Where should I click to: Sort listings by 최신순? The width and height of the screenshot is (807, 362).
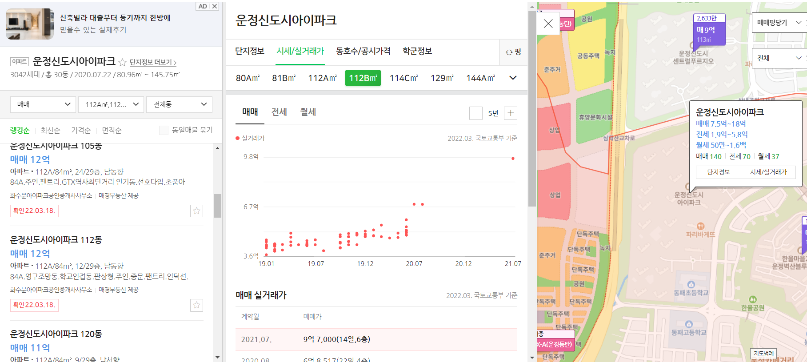(x=50, y=130)
